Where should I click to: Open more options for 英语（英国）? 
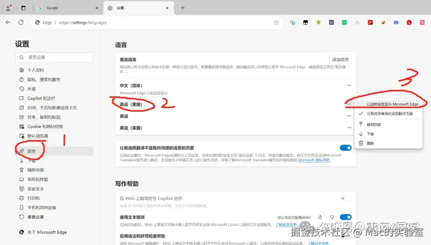349,128
